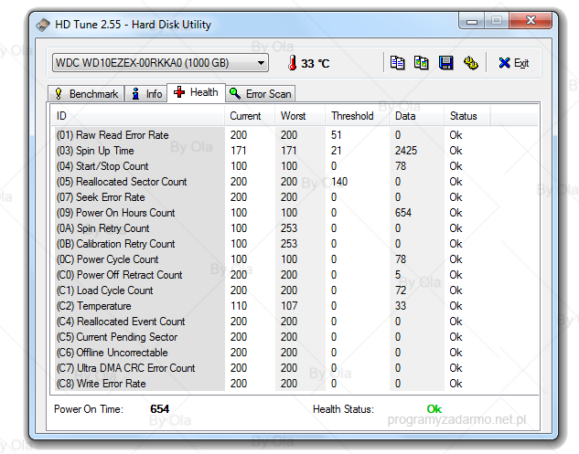Select the (0C) Power Cycle Count row
This screenshot has width=579, height=454.
295,259
